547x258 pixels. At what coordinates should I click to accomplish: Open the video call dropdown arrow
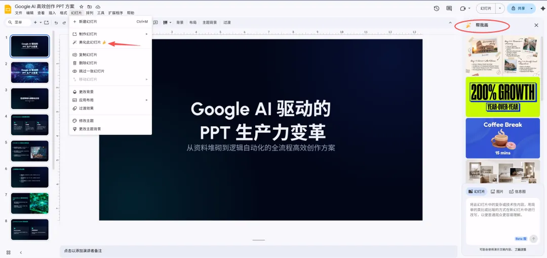pos(469,9)
